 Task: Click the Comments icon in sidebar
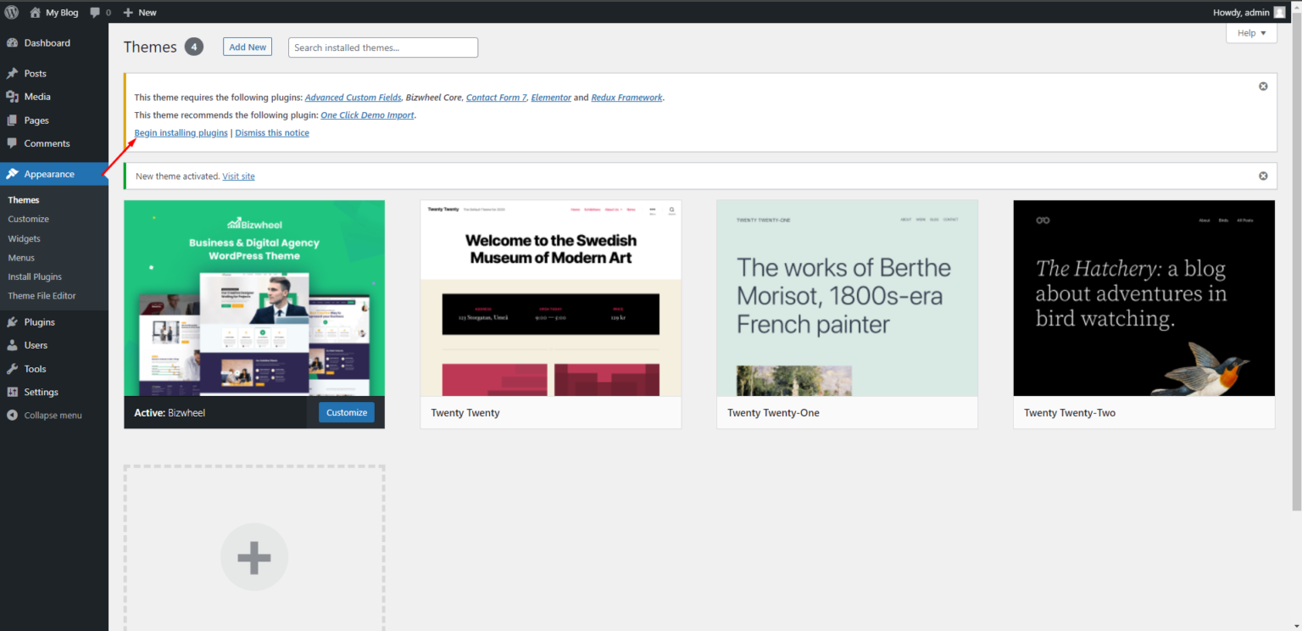(x=12, y=143)
